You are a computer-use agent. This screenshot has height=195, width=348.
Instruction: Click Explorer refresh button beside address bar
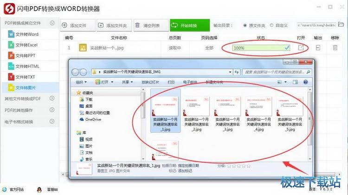pyautogui.click(x=237, y=72)
